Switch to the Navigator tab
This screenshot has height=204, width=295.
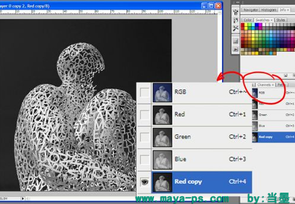(x=251, y=10)
